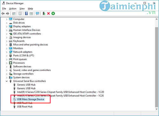Click the Help question-mark toolbar icon
The height and width of the screenshot is (116, 159).
[x=26, y=13]
